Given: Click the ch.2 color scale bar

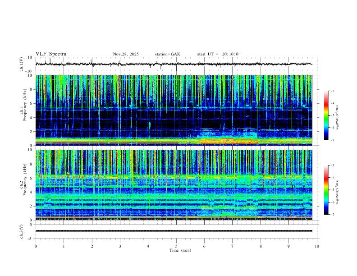Looking at the screenshot, I should coord(326,190).
